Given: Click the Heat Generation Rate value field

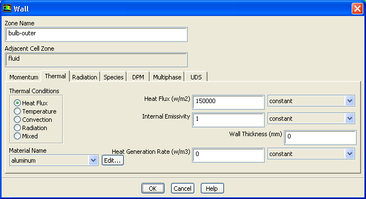Looking at the screenshot, I should 228,155.
